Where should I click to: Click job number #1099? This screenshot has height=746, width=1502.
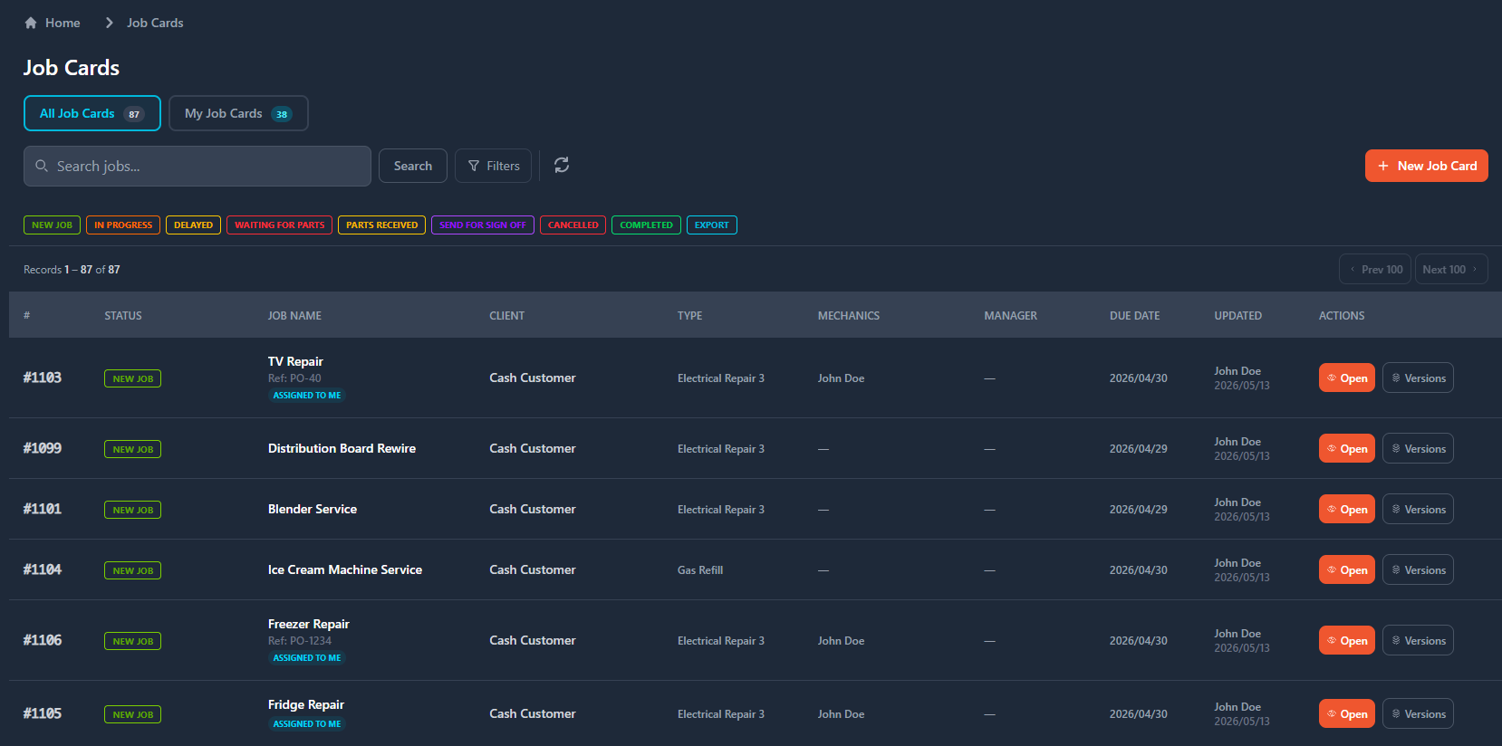43,448
